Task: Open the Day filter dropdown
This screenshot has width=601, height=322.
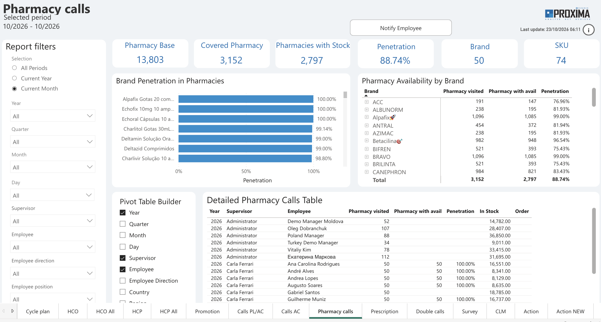Action: click(53, 195)
